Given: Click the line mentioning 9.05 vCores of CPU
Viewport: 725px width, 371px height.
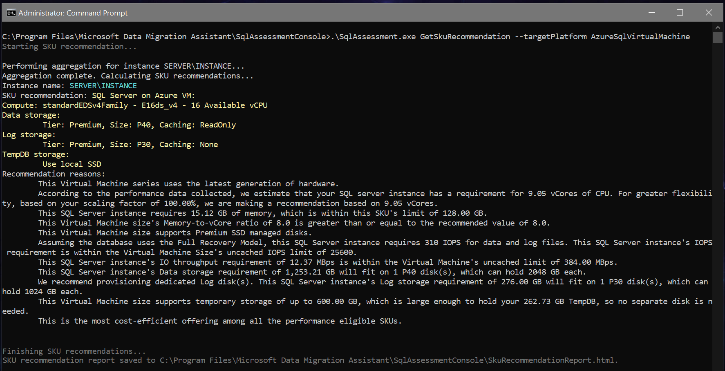Looking at the screenshot, I should [375, 194].
